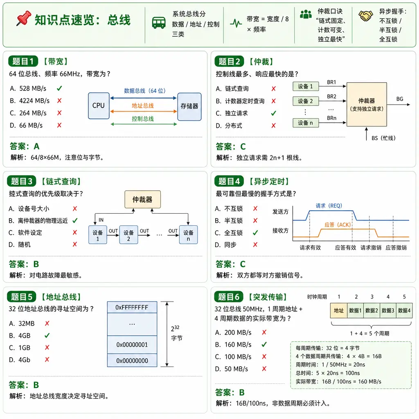Select the 题目3 green badge
The image size is (419, 419).
[22, 181]
